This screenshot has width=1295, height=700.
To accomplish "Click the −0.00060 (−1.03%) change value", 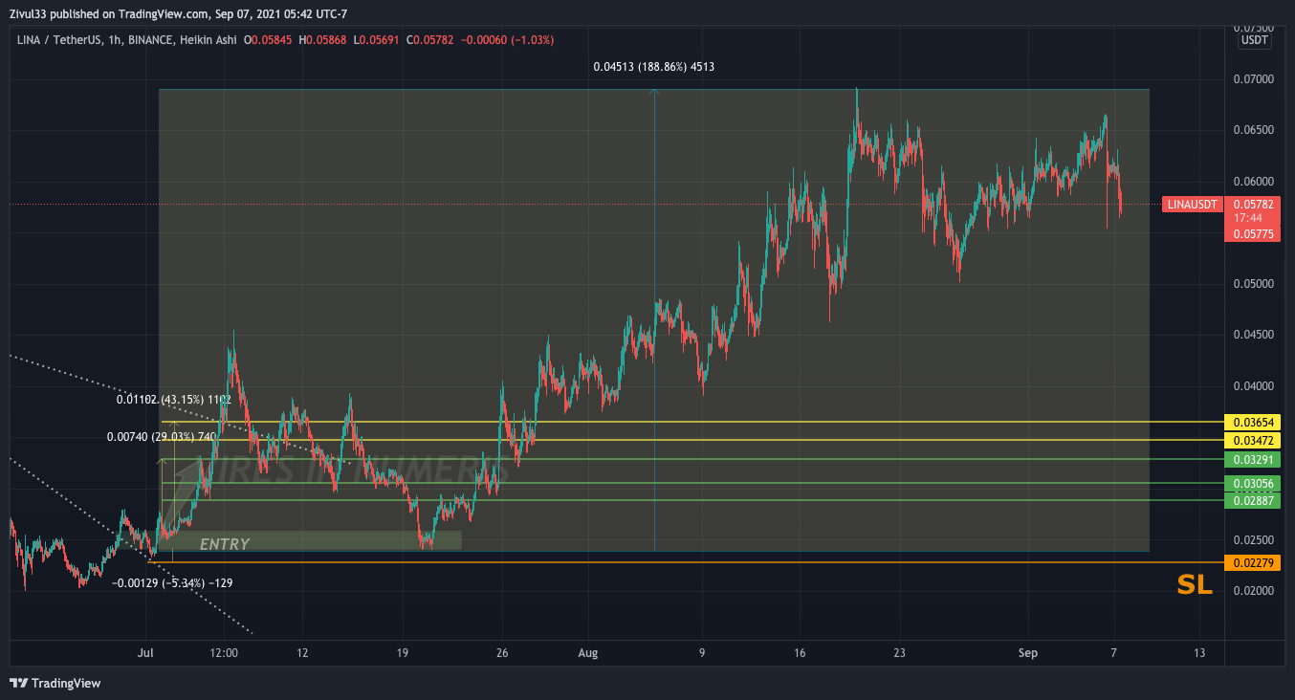I will point(507,40).
